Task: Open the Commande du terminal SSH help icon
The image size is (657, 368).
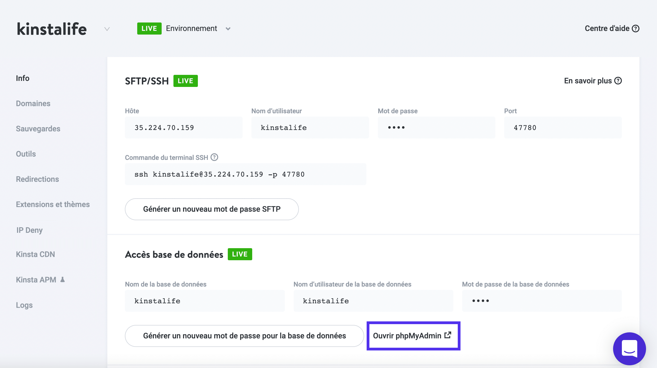Action: tap(214, 157)
